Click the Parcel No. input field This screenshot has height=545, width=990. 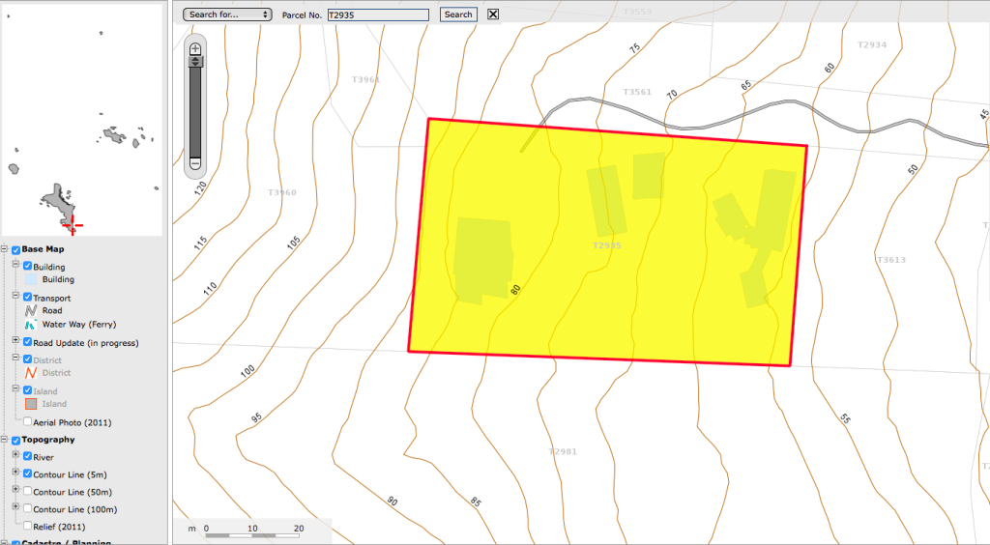pyautogui.click(x=378, y=14)
